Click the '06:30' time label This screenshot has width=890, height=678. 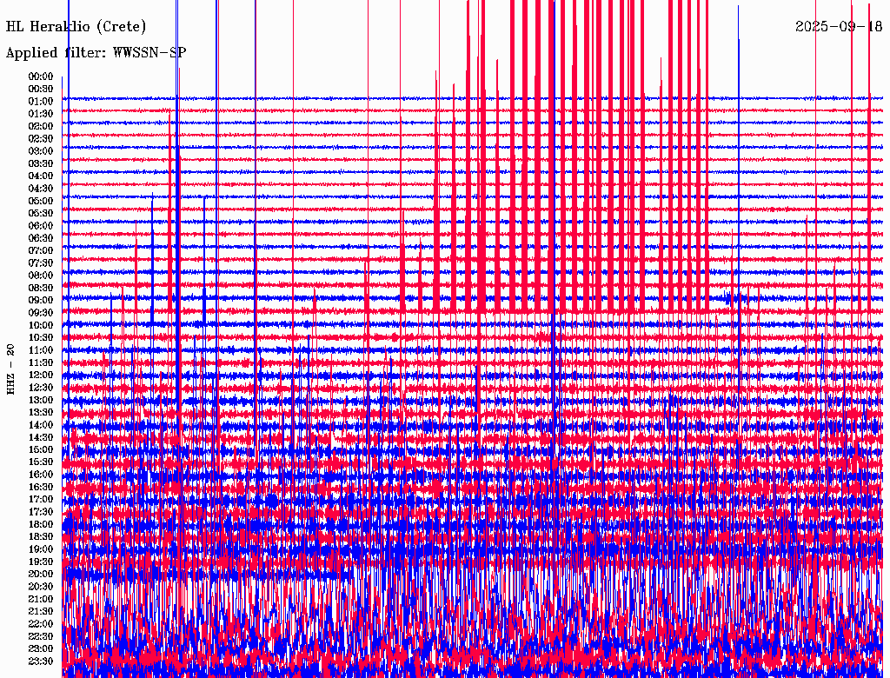41,238
